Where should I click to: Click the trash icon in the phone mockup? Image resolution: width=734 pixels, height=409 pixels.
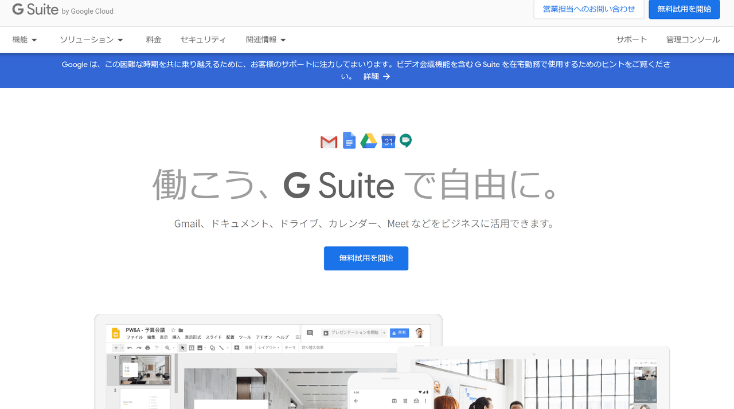pos(405,401)
